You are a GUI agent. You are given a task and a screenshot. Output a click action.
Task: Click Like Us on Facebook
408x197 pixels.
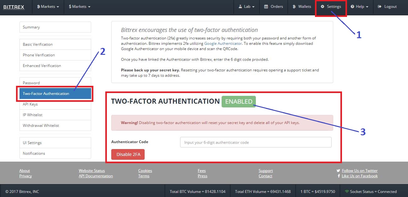point(360,176)
